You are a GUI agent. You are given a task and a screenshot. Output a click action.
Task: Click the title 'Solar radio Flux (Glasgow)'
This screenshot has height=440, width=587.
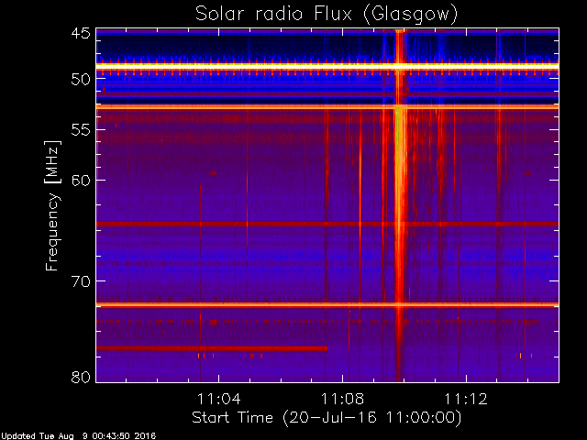tap(327, 15)
